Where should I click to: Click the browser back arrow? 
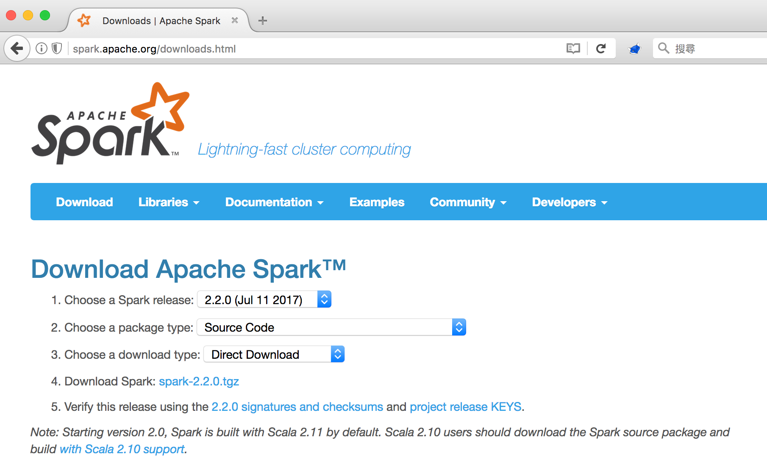click(x=17, y=48)
